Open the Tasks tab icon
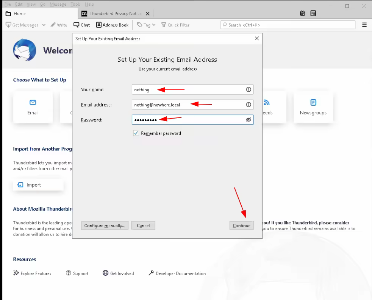This screenshot has height=300, width=372. [313, 13]
